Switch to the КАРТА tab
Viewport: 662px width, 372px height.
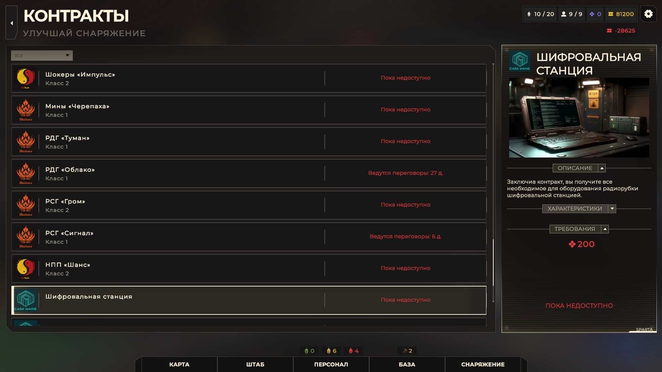(179, 364)
